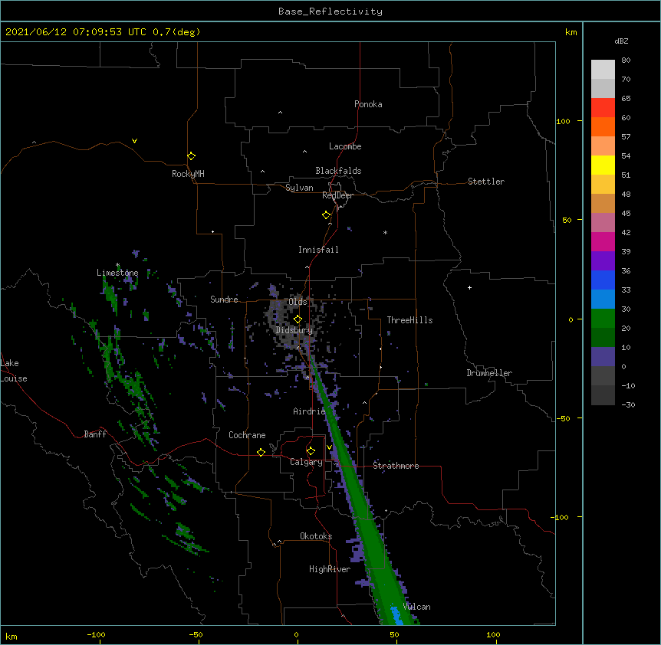Click the Airdrie city label
This screenshot has height=645, width=661.
point(309,411)
